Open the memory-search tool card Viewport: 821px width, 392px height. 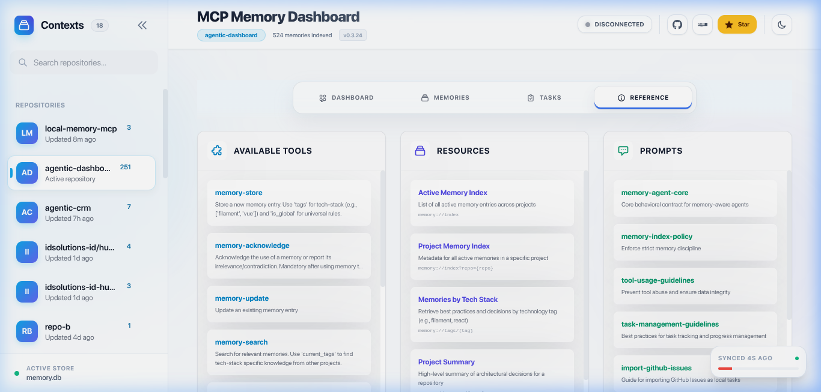click(289, 352)
